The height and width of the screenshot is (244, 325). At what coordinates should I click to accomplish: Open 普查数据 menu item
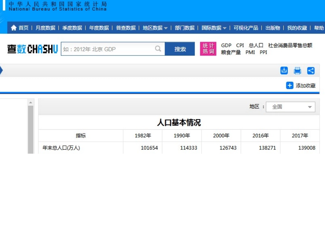[x=126, y=28]
